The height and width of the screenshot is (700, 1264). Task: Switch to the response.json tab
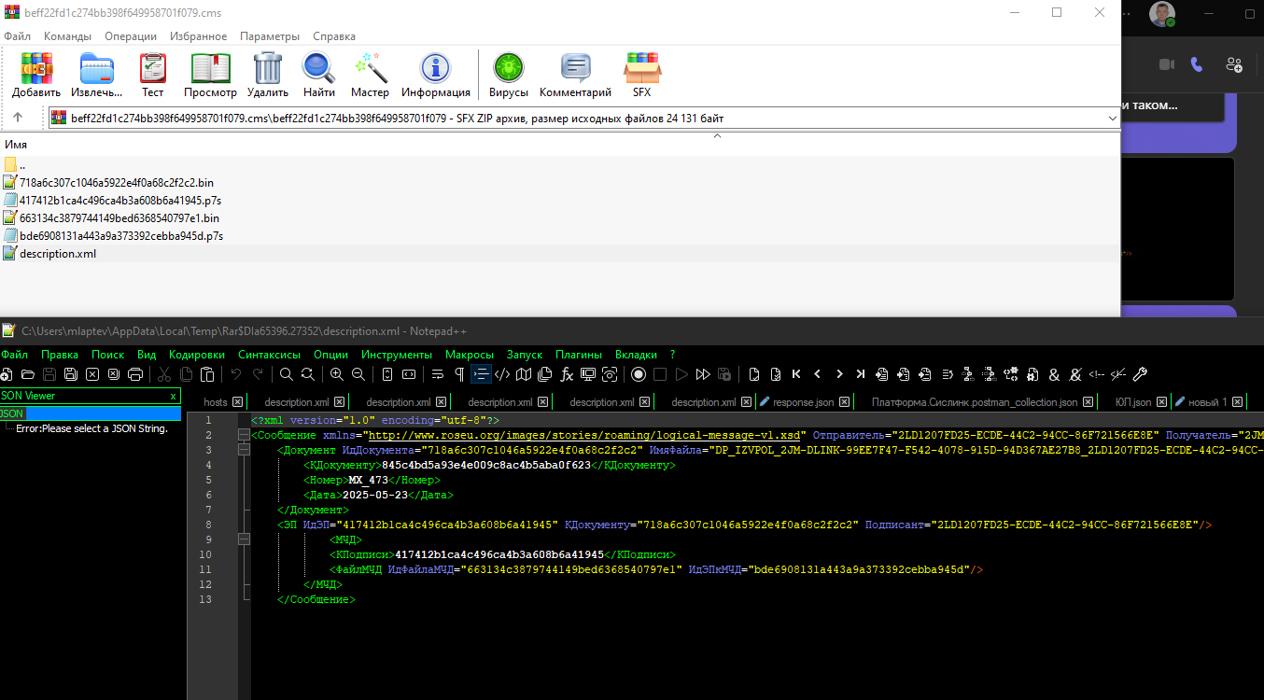pos(804,402)
